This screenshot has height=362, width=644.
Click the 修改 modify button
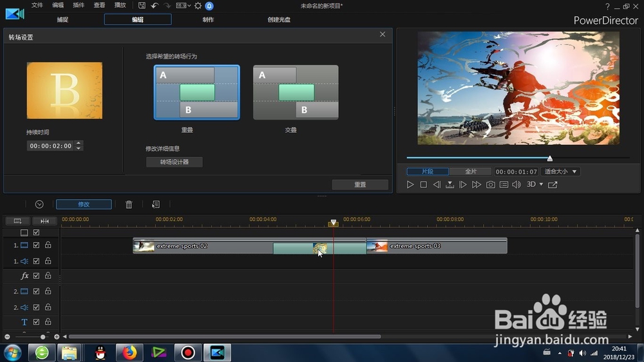tap(84, 204)
